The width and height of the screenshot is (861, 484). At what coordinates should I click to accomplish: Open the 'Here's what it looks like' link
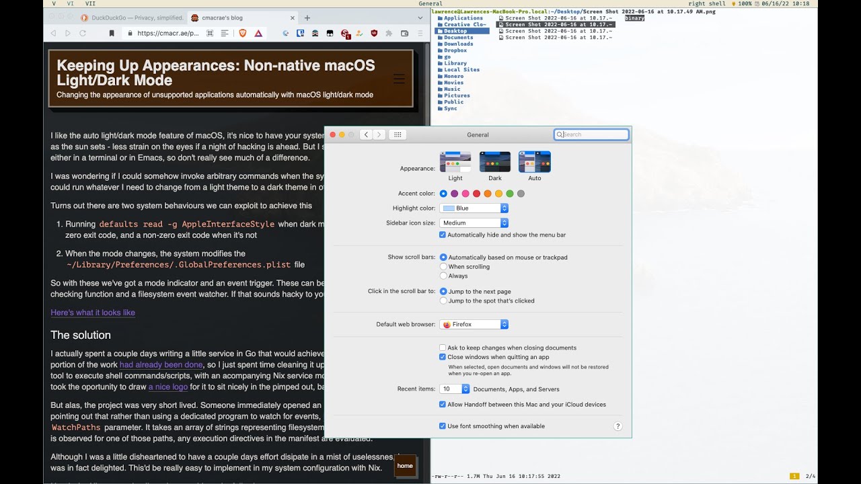pos(93,313)
